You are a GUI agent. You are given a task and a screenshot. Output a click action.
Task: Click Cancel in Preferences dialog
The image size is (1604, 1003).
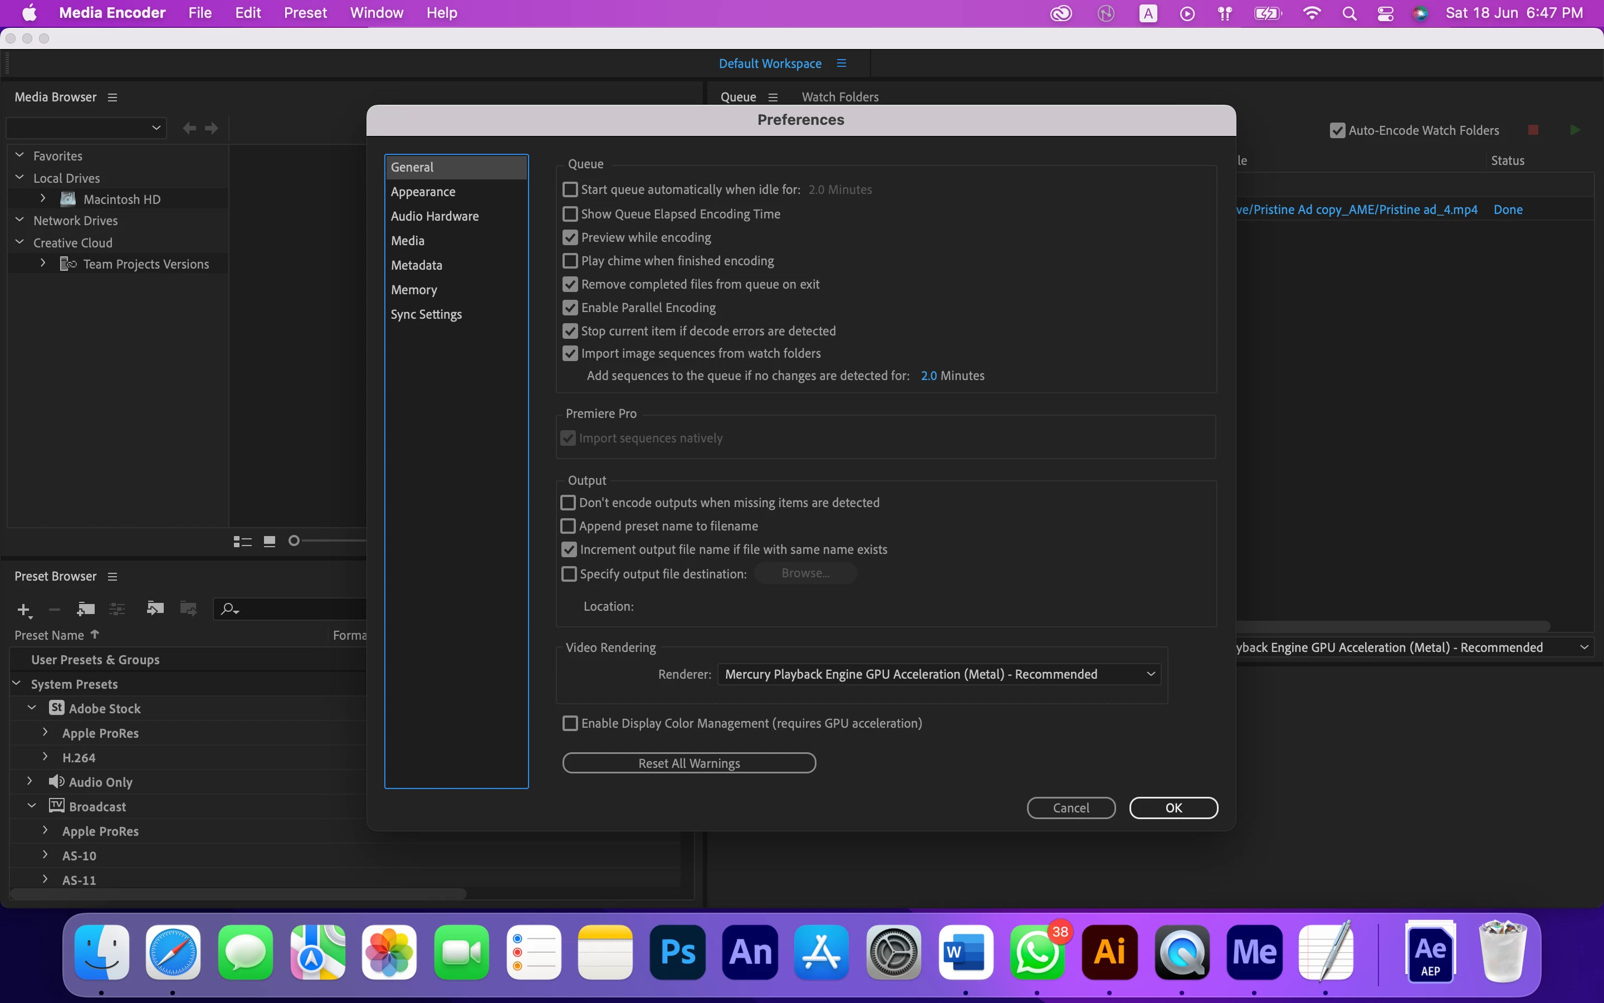click(x=1070, y=807)
